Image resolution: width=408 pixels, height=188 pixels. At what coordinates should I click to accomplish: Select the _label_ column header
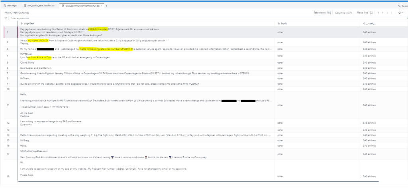pyautogui.click(x=370, y=24)
